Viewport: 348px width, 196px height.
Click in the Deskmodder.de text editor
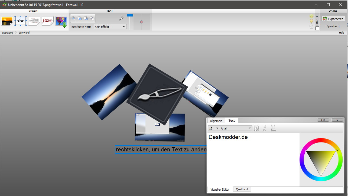click(253, 160)
